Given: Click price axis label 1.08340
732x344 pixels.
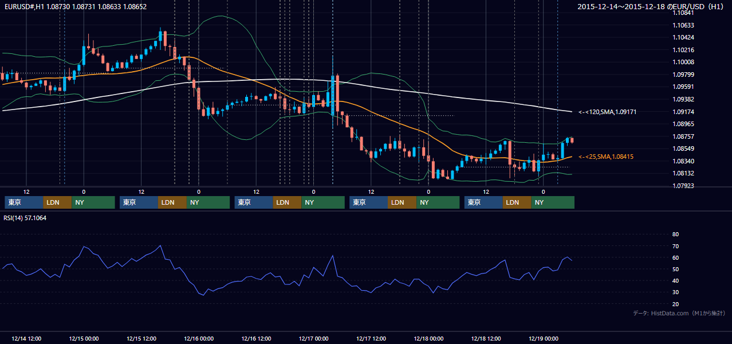Looking at the screenshot, I should (683, 161).
